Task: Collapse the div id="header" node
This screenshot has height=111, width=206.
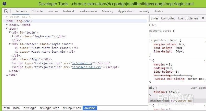Action: tap(10, 44)
